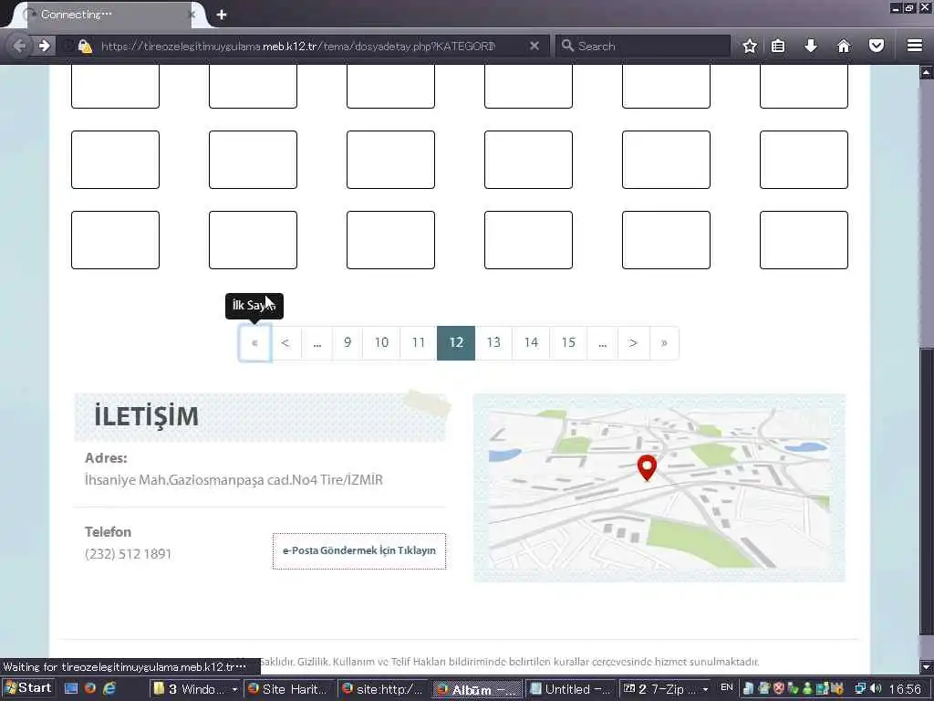Image resolution: width=934 pixels, height=701 pixels.
Task: Switch to site:http:/... taskbar window
Action: 383,689
